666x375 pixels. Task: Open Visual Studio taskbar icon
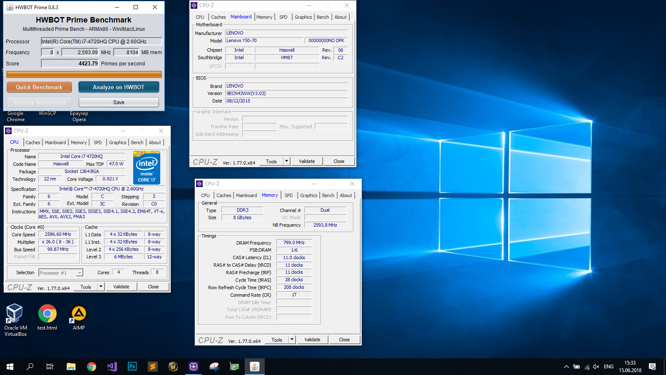click(x=112, y=367)
